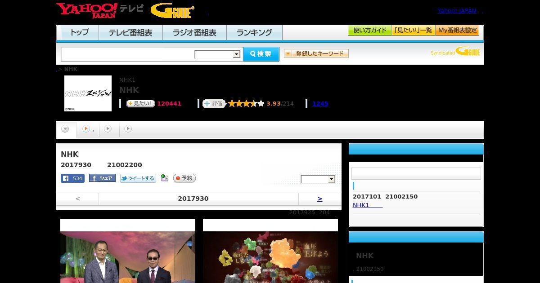Follow the Yahoo! JAPAN link
540x283 pixels.
457,11
